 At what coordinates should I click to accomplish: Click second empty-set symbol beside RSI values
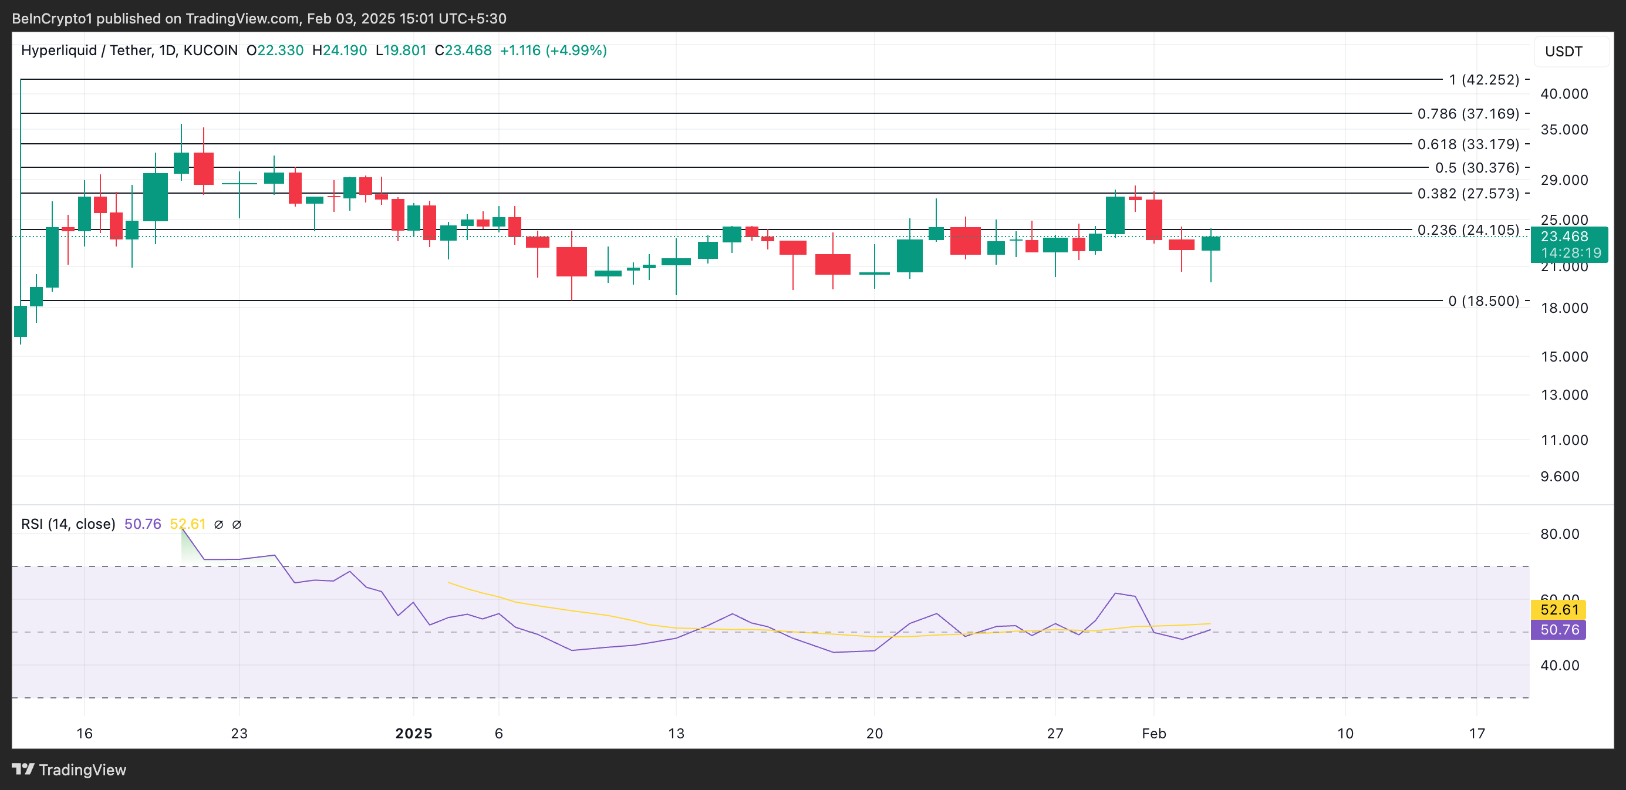tap(237, 524)
